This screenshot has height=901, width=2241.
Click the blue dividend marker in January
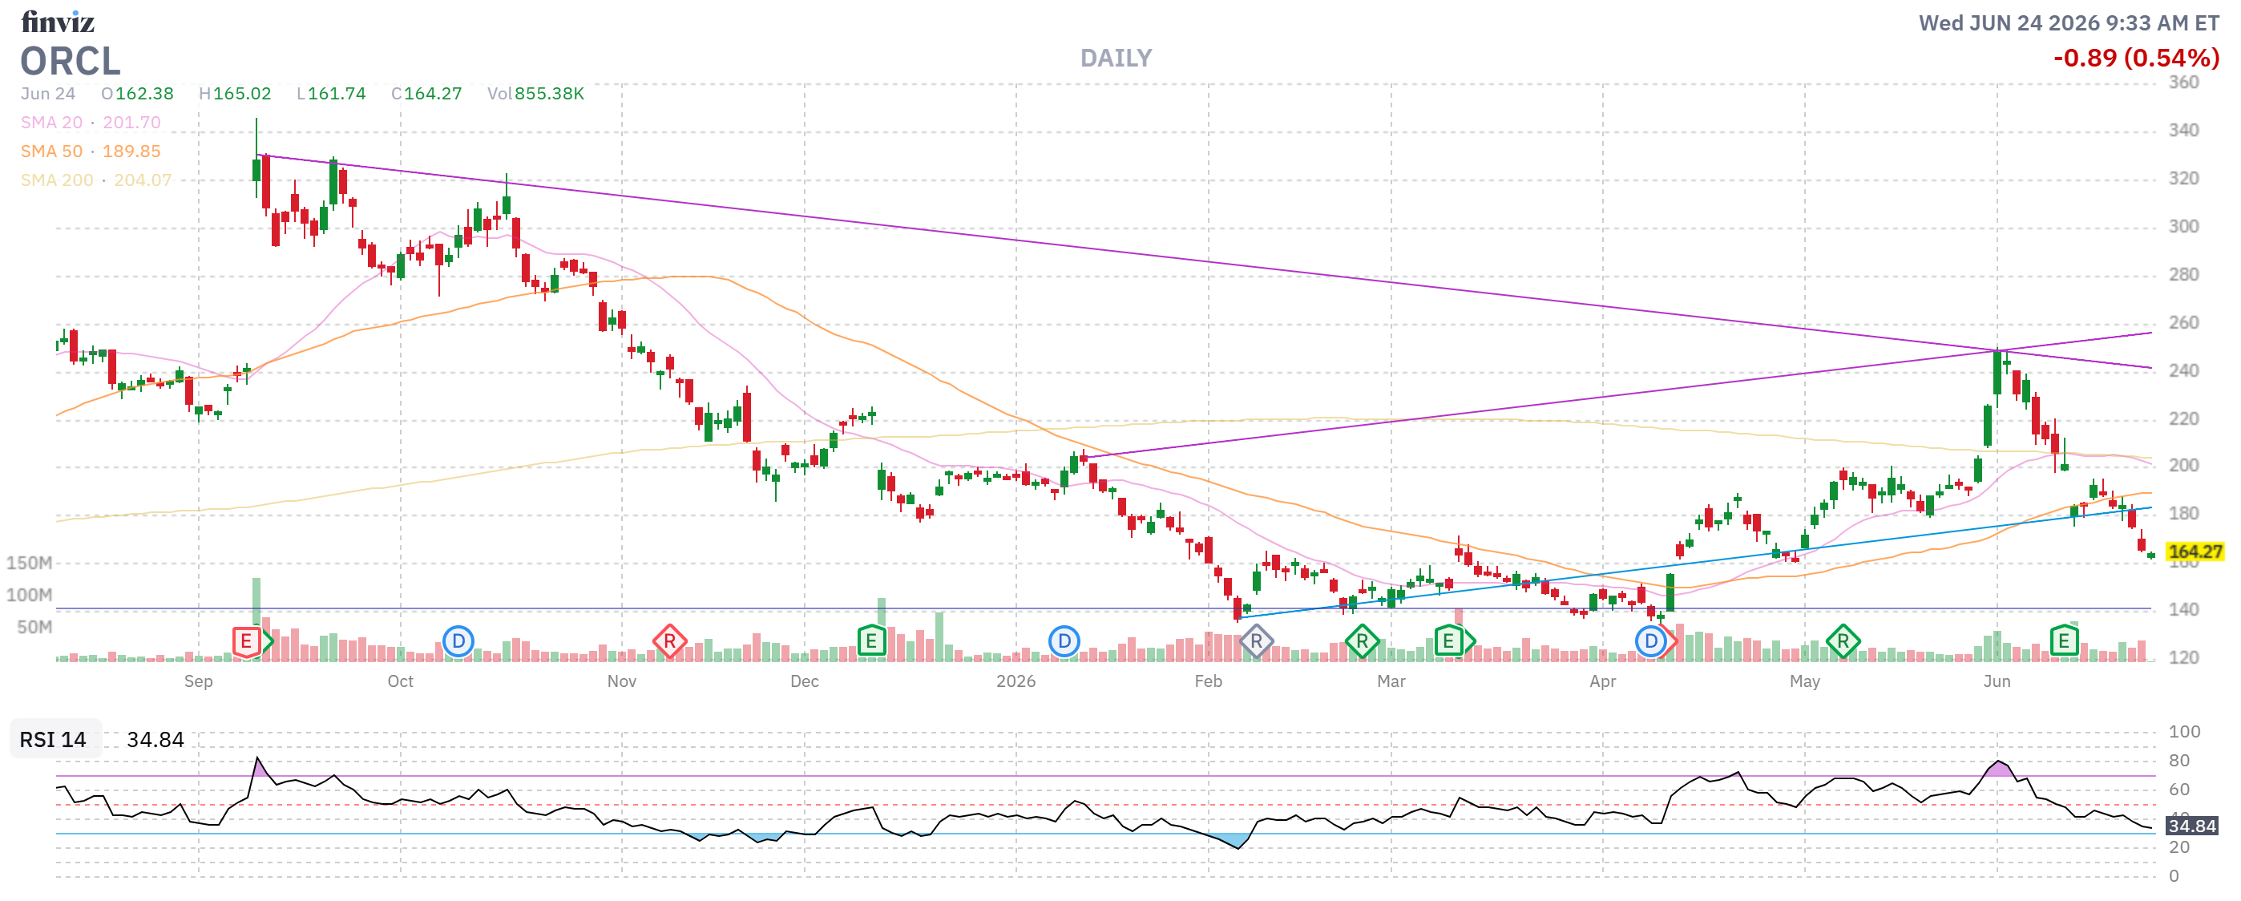tap(1064, 643)
